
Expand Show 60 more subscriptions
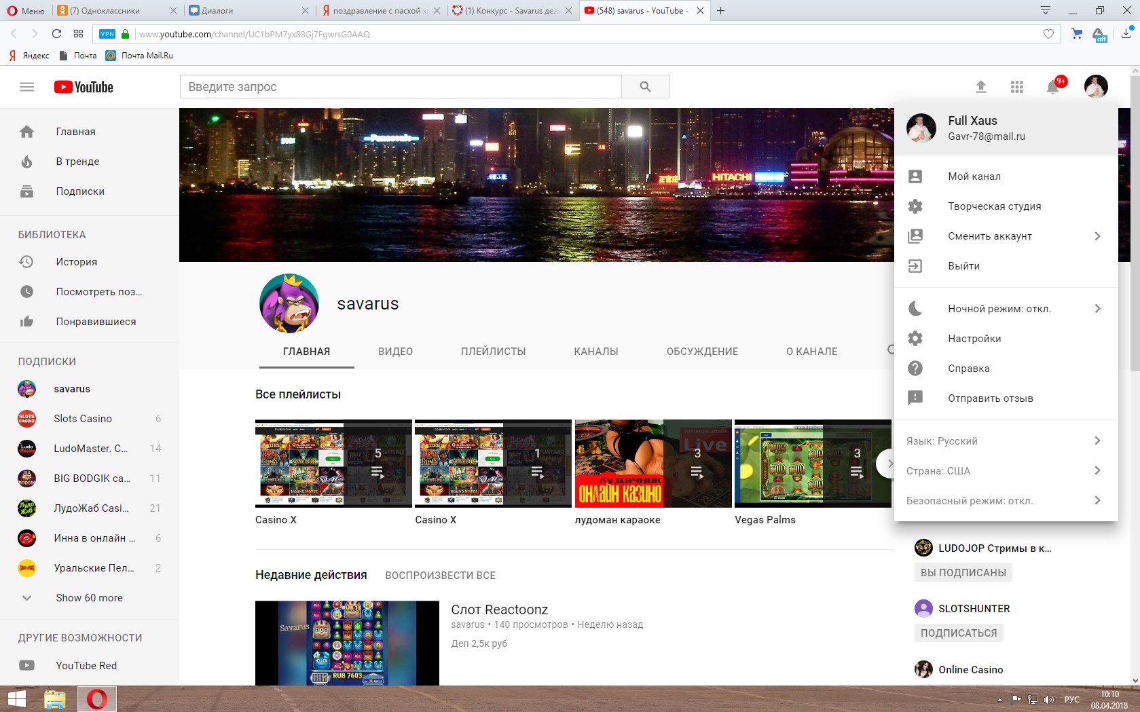pyautogui.click(x=89, y=598)
